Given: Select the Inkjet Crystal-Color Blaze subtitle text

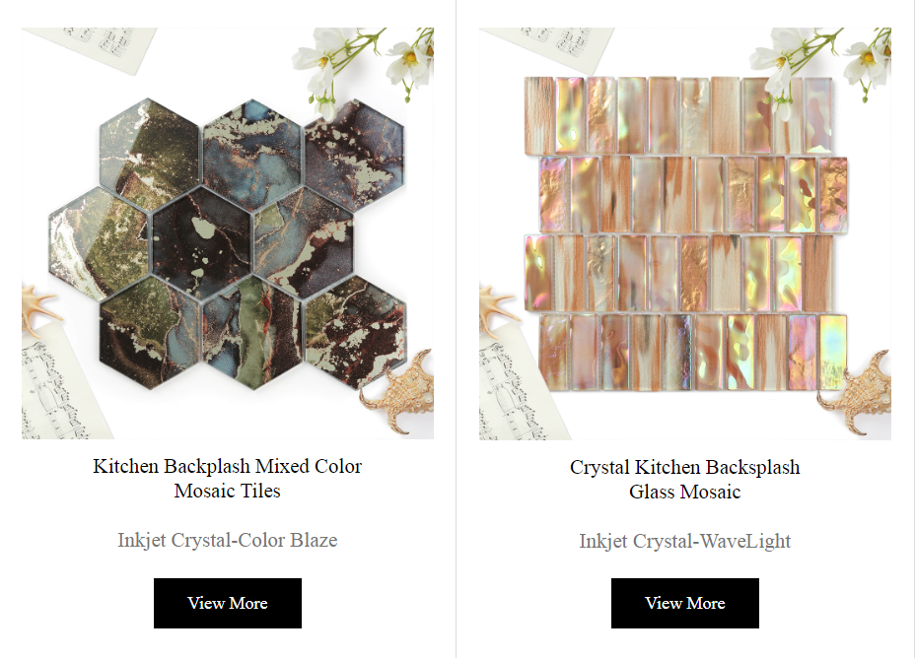Looking at the screenshot, I should tap(228, 540).
